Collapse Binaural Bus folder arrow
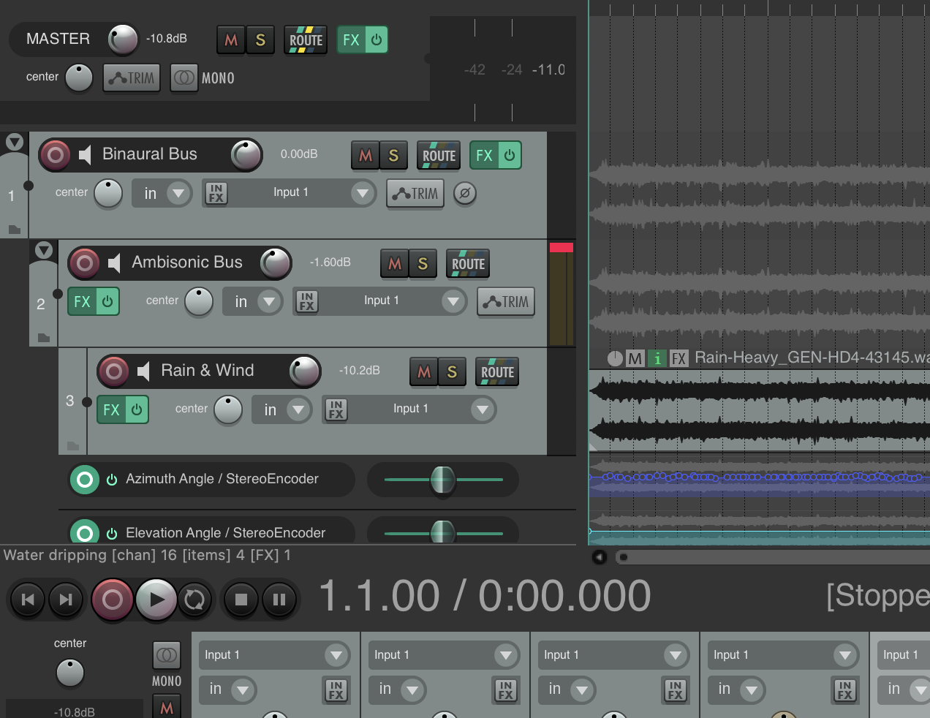Screen dimensions: 930x718 pos(15,142)
